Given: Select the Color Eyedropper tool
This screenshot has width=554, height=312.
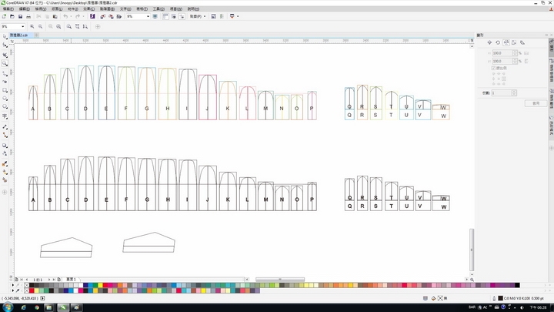Looking at the screenshot, I should tap(5, 164).
